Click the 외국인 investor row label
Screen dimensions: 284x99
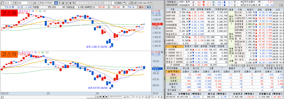(x=173, y=78)
